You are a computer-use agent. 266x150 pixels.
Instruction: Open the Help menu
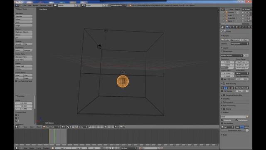pos(49,5)
